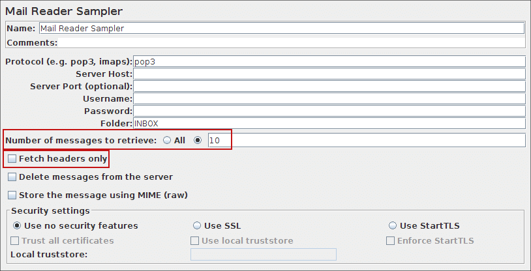Viewport: 531px width, 271px height.
Task: Check Store the message using MIME (raw)
Action: click(x=12, y=195)
